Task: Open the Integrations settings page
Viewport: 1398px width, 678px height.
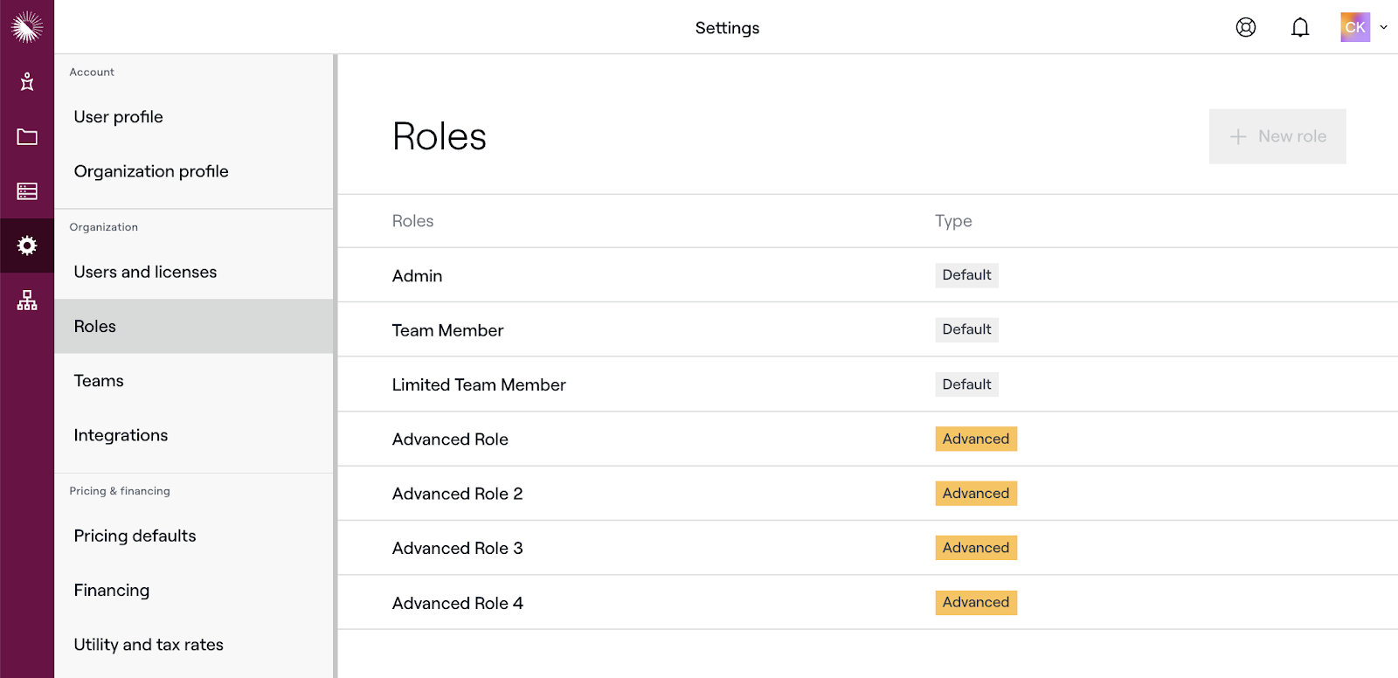Action: click(121, 435)
